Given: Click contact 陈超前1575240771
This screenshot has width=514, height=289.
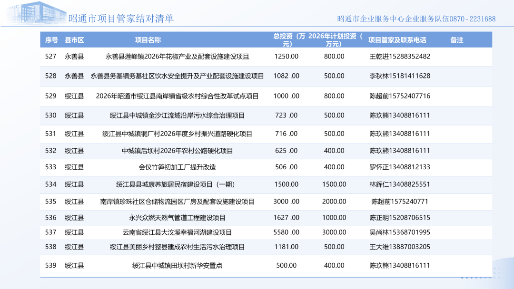Looking at the screenshot, I should pos(400,202).
